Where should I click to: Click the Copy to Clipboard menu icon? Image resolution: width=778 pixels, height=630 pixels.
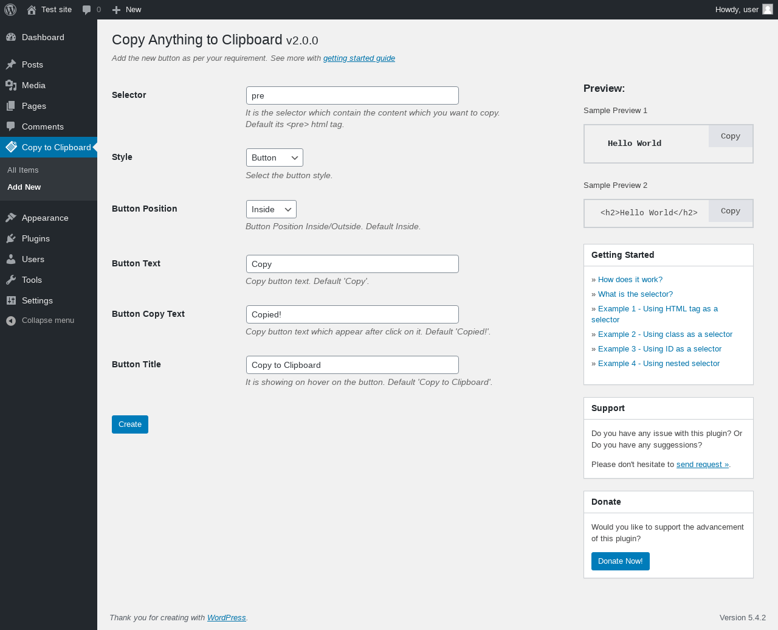click(x=11, y=147)
